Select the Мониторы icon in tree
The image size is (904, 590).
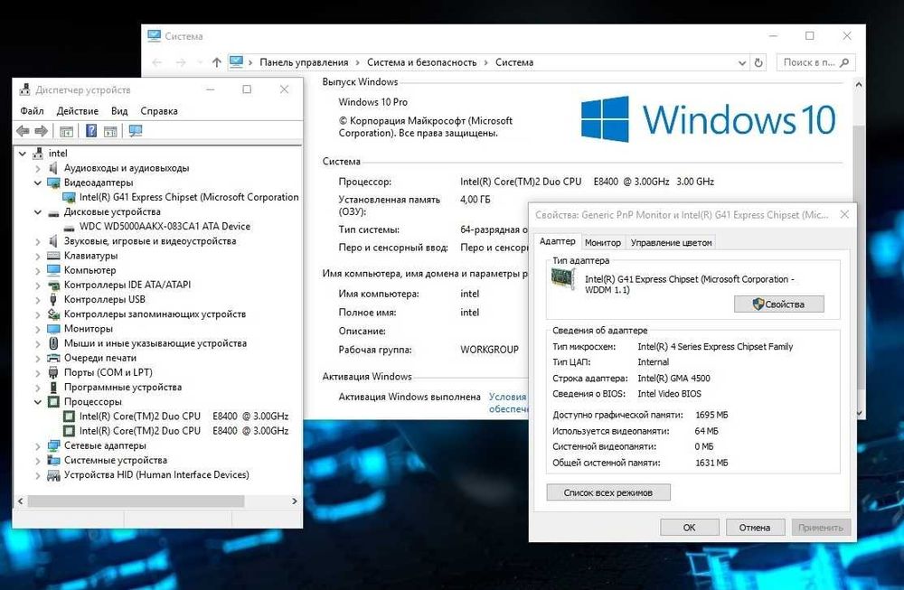(53, 328)
